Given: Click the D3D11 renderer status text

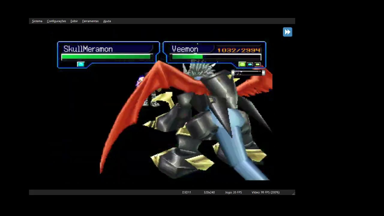Looking at the screenshot, I should coord(187,192).
